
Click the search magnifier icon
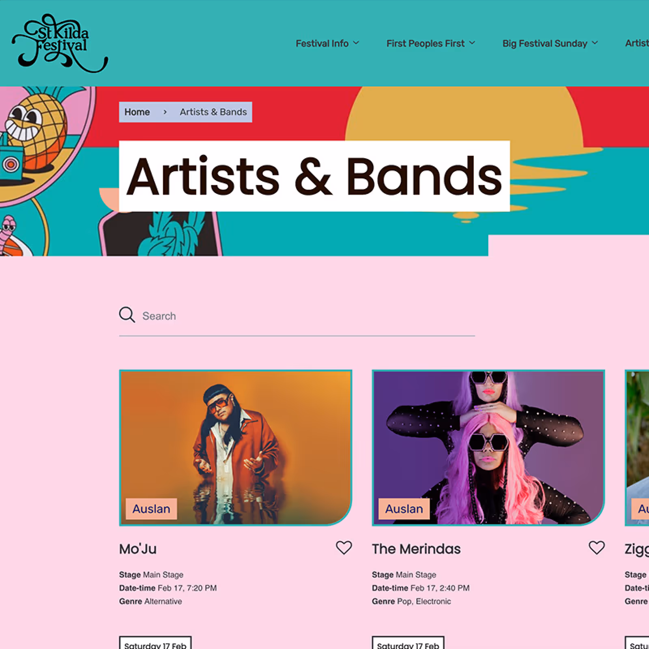pyautogui.click(x=127, y=315)
